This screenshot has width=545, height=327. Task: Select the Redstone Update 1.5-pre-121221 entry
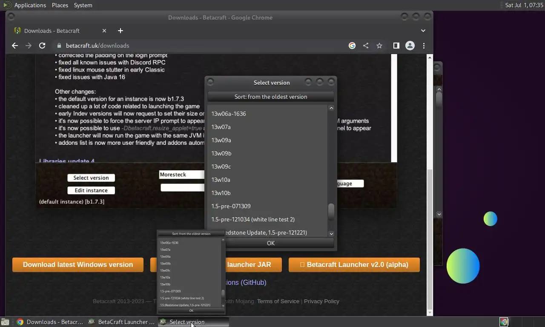tap(267, 232)
